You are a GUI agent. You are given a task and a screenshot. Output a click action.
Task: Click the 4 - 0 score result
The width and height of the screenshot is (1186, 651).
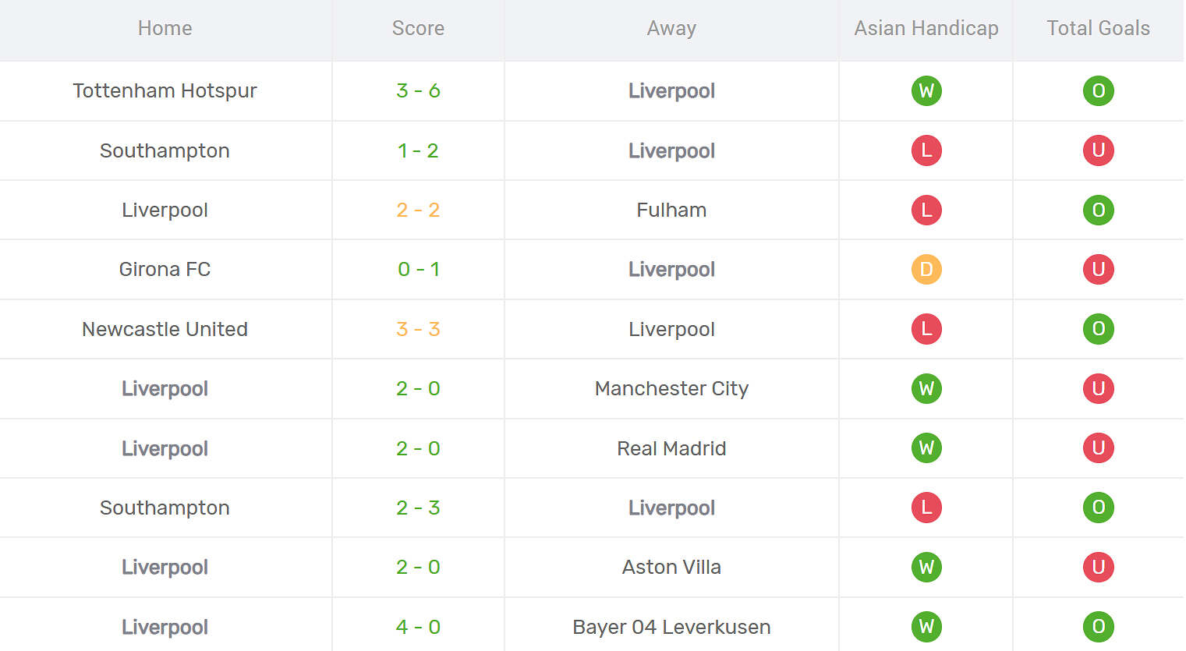[x=418, y=627]
